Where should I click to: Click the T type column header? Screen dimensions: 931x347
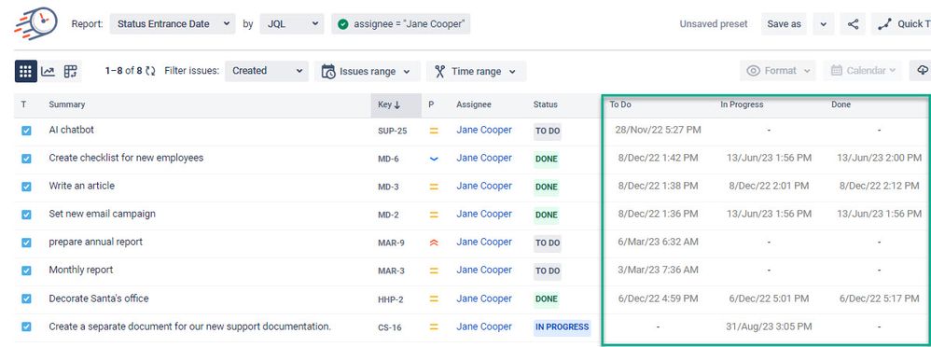point(23,104)
